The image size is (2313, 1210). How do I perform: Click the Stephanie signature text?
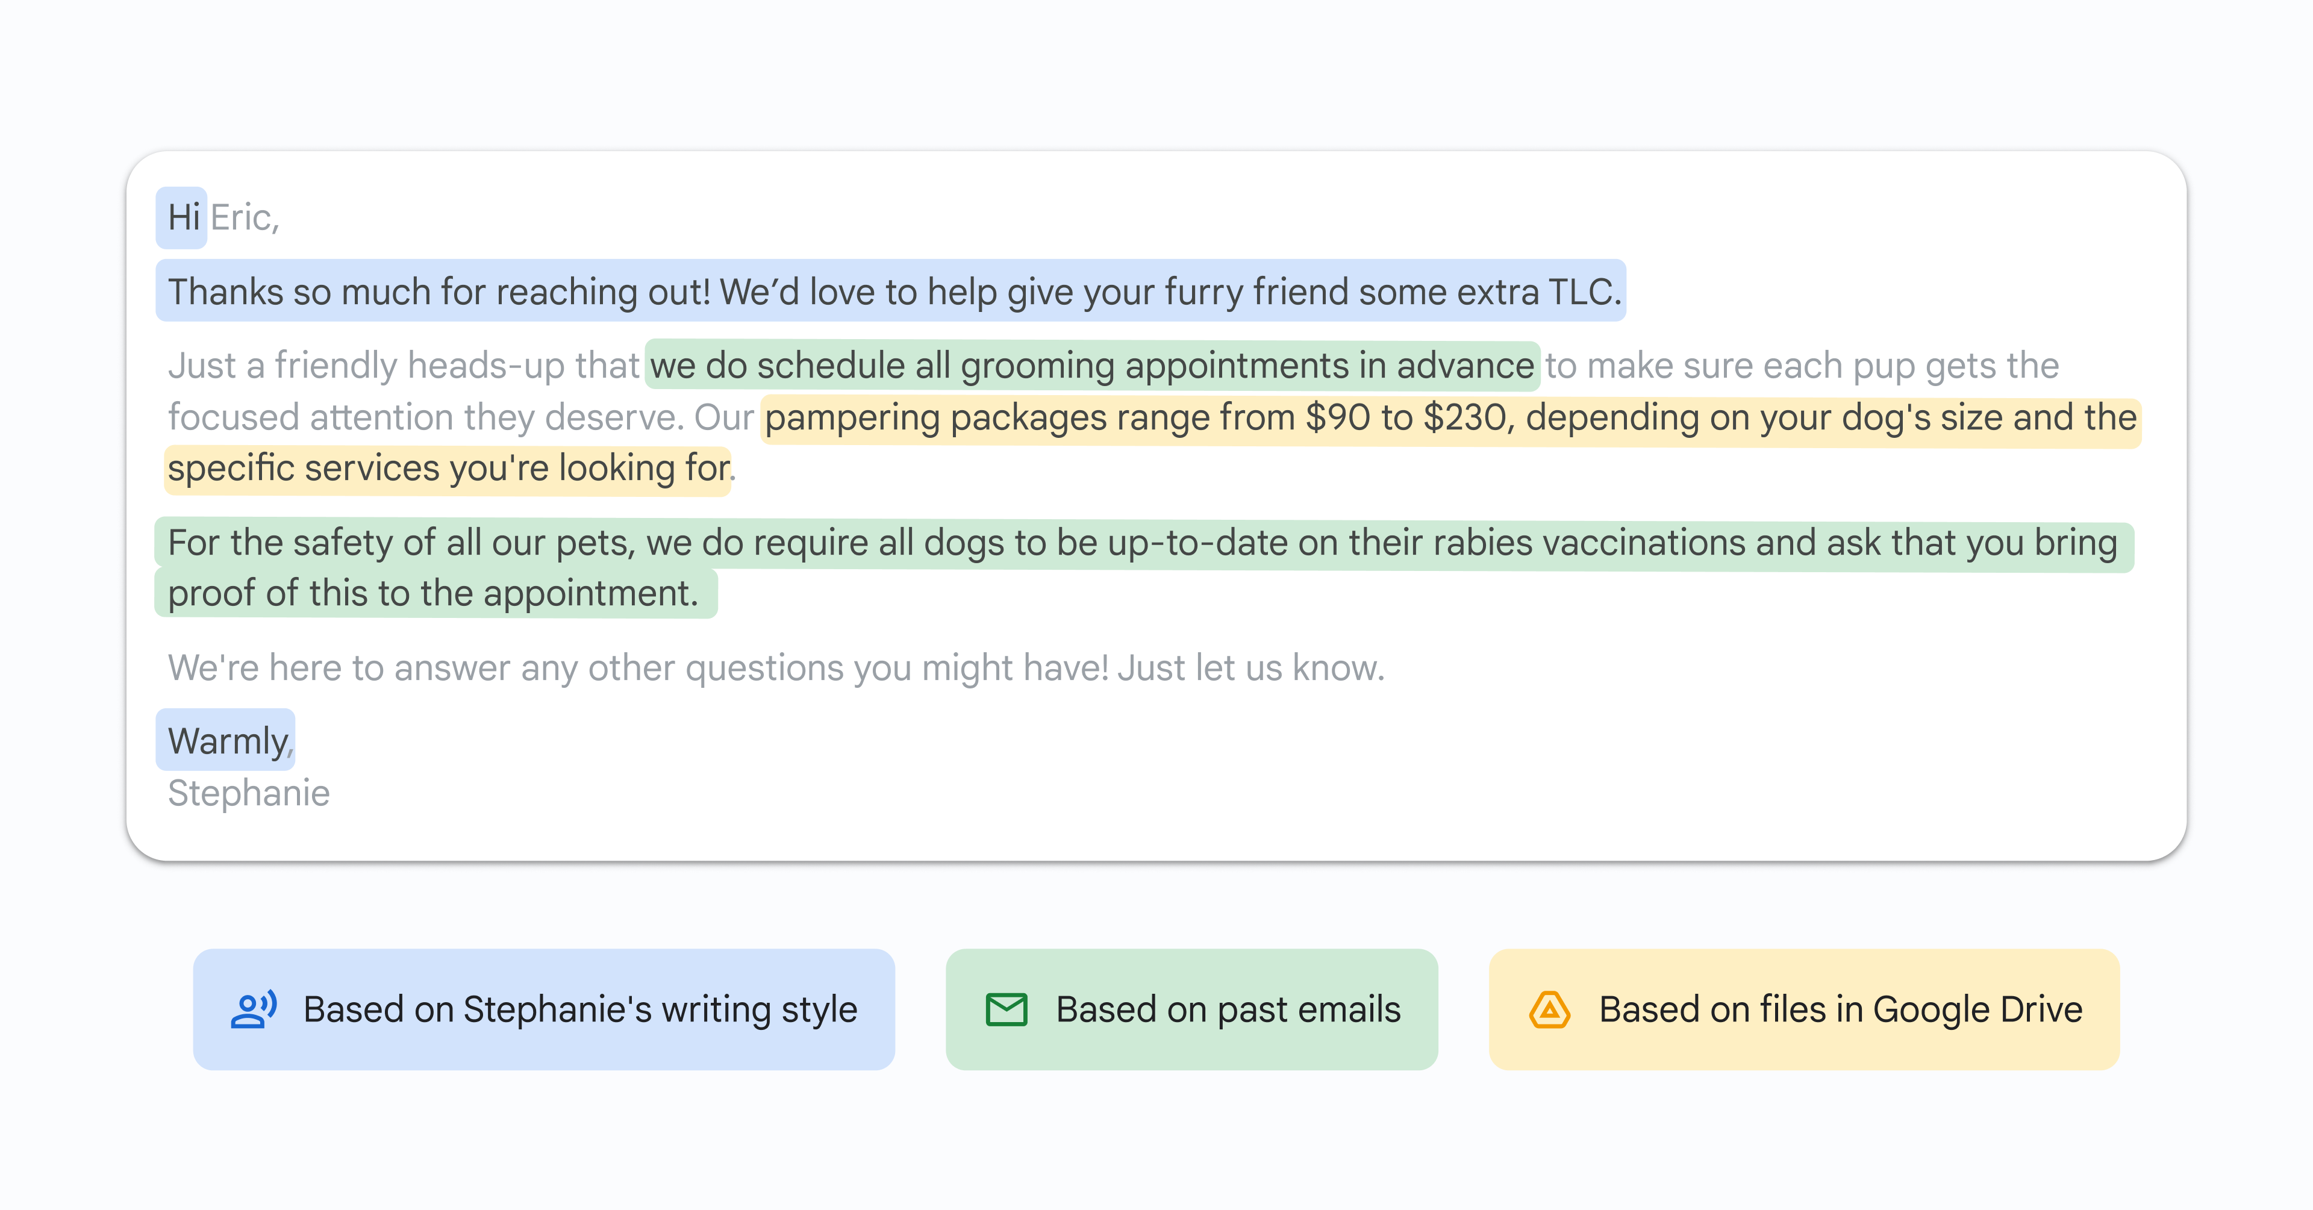pyautogui.click(x=249, y=793)
